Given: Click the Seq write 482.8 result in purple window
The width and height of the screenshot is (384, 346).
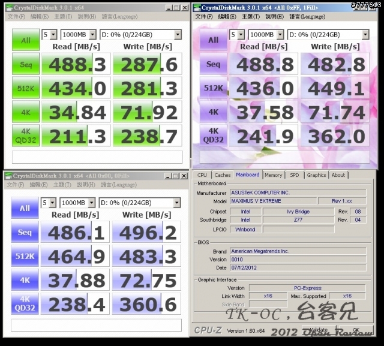Looking at the screenshot, I should [x=335, y=64].
